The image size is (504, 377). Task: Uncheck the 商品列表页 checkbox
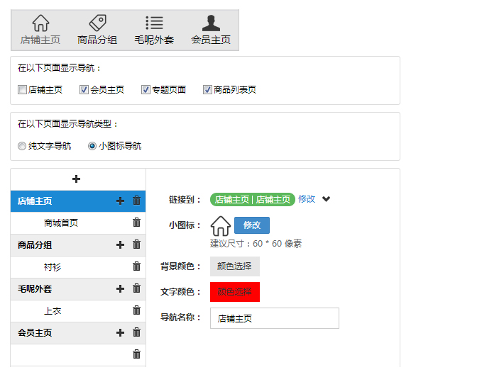point(208,90)
